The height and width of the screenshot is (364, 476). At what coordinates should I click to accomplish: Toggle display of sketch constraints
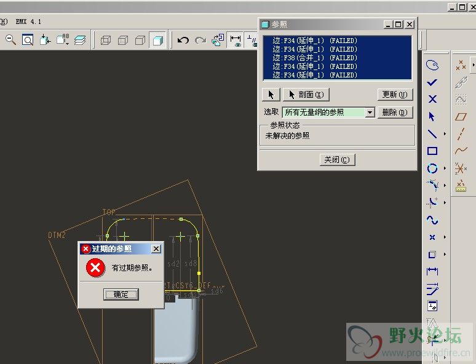point(252,40)
